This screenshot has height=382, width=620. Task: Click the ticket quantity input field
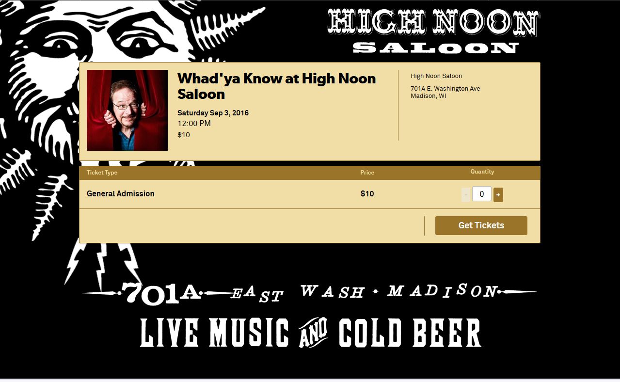point(482,194)
